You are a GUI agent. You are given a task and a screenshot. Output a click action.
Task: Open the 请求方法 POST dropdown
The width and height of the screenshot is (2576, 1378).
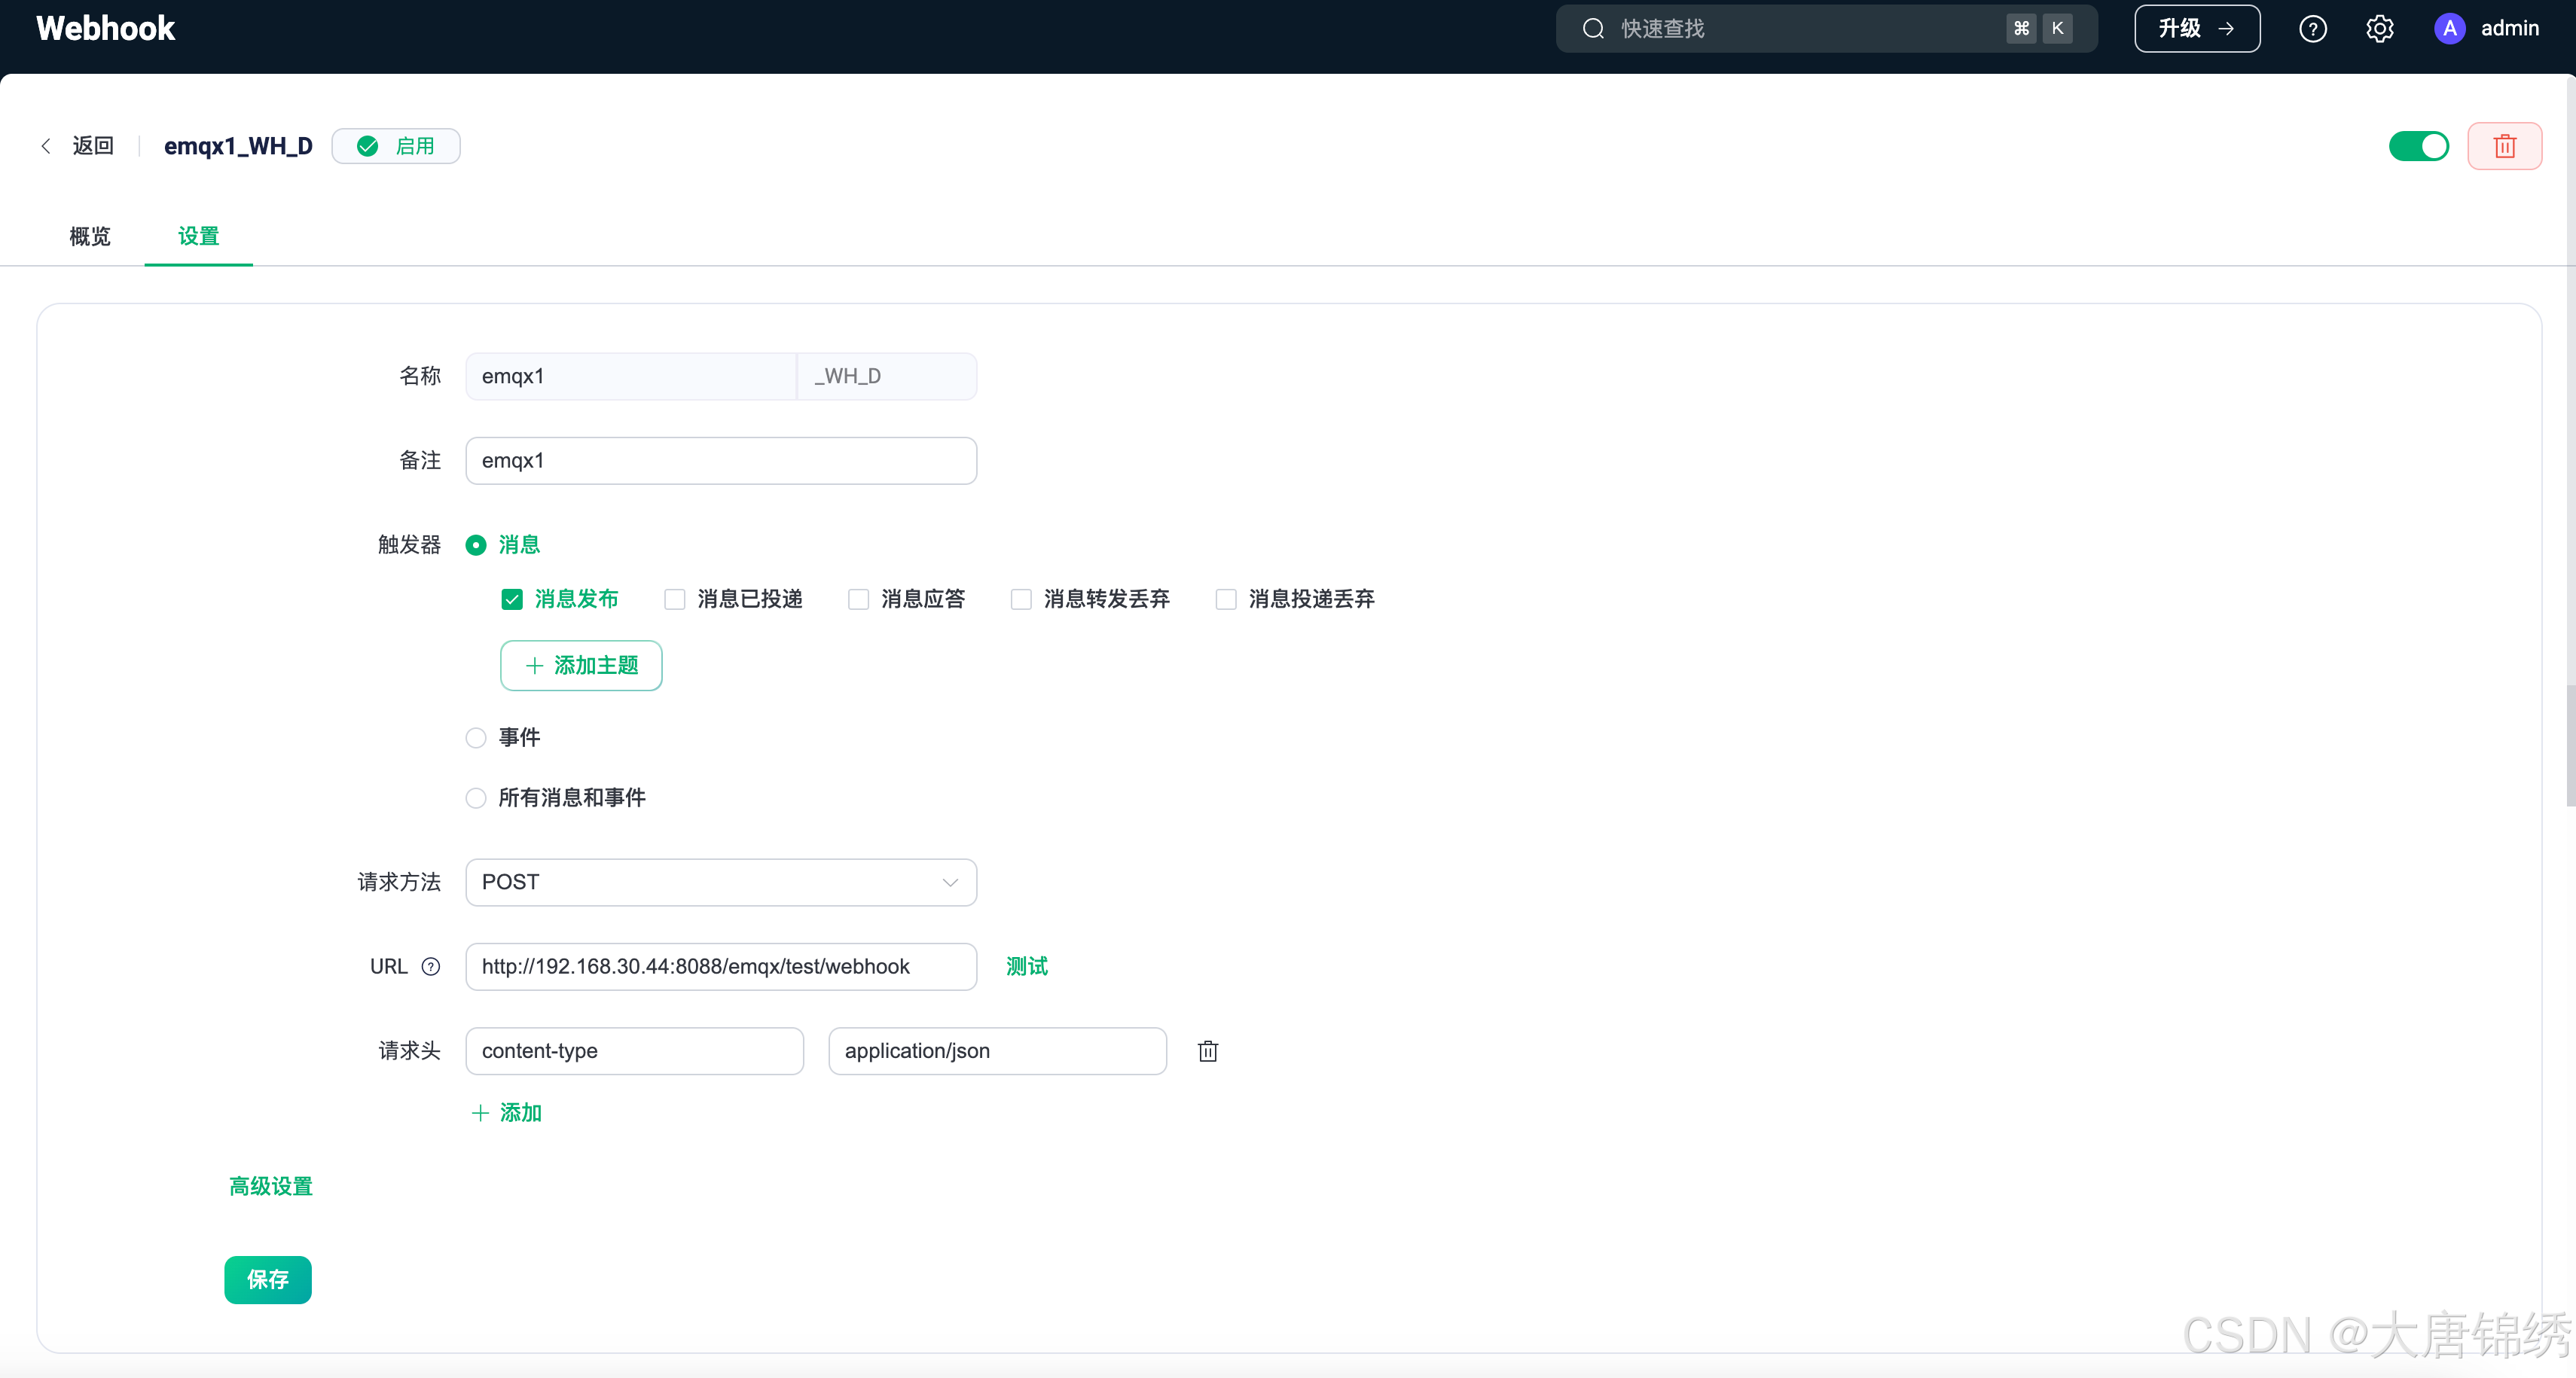pos(721,882)
